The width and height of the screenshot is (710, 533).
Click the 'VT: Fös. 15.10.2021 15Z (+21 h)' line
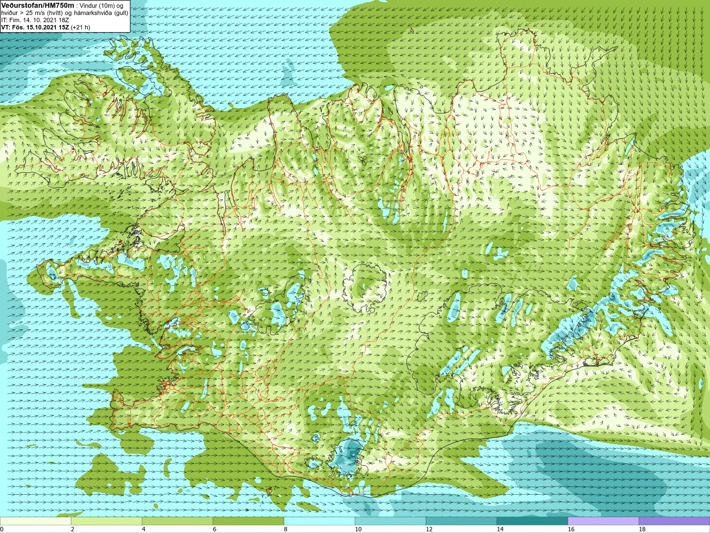45,27
